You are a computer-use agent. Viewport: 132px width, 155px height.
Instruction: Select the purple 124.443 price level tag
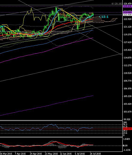pos(128,12)
